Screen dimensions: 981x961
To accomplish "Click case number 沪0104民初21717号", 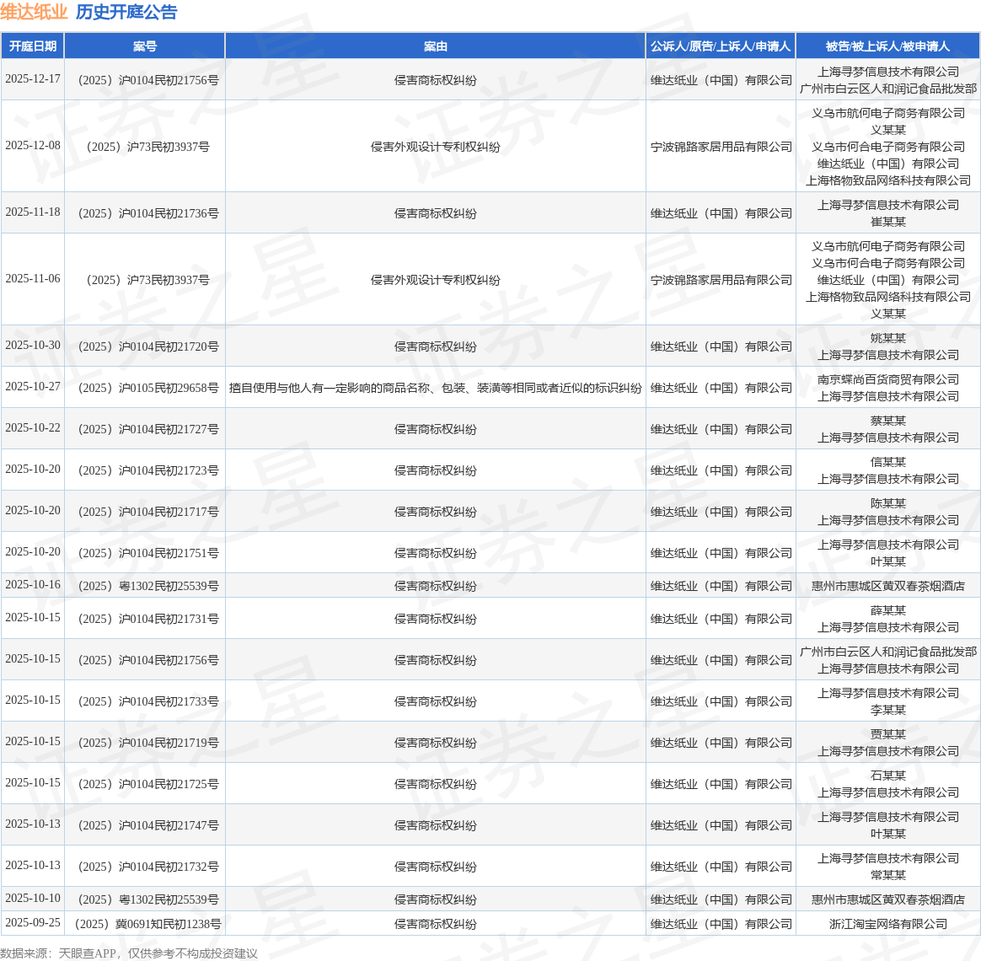I will tap(147, 512).
